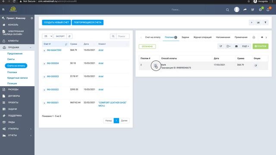Screen dimensions: 276x155
Task: Select Счета на оплату submenu item
Action: click(16, 66)
